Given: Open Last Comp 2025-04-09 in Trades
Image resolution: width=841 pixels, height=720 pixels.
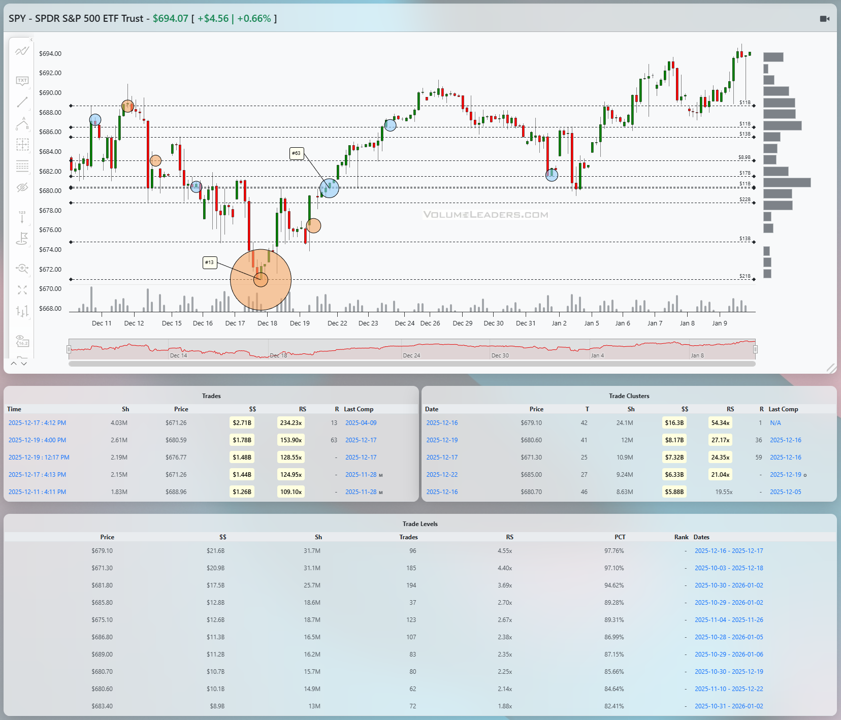Looking at the screenshot, I should click(361, 423).
